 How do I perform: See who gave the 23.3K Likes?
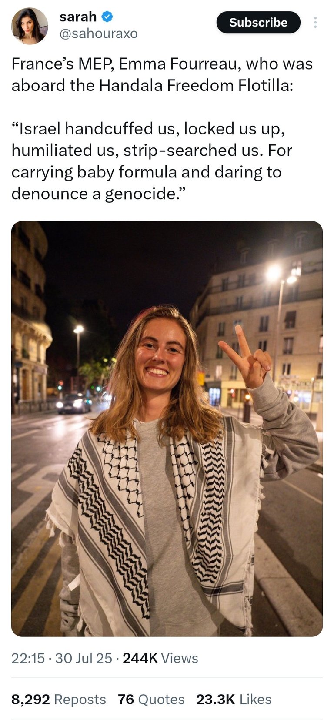click(234, 699)
